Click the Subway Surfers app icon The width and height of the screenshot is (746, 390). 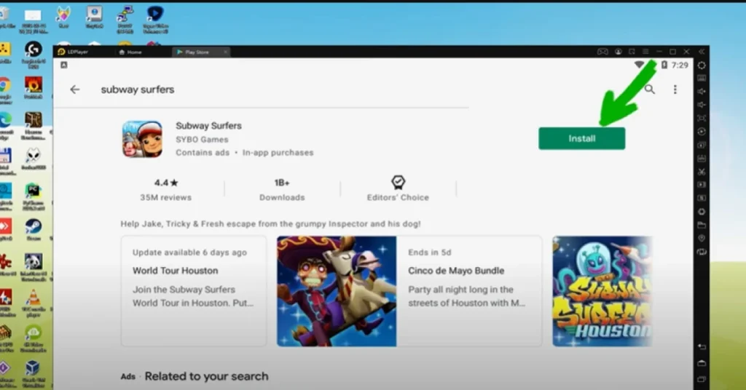click(142, 139)
